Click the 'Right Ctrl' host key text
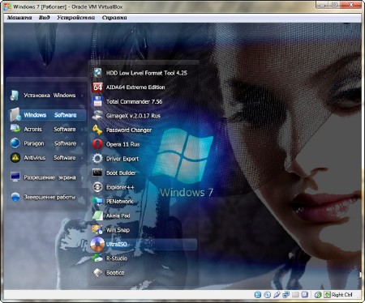The image size is (365, 303). [341, 295]
